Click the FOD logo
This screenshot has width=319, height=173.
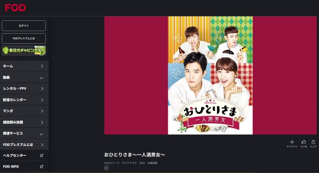click(15, 8)
